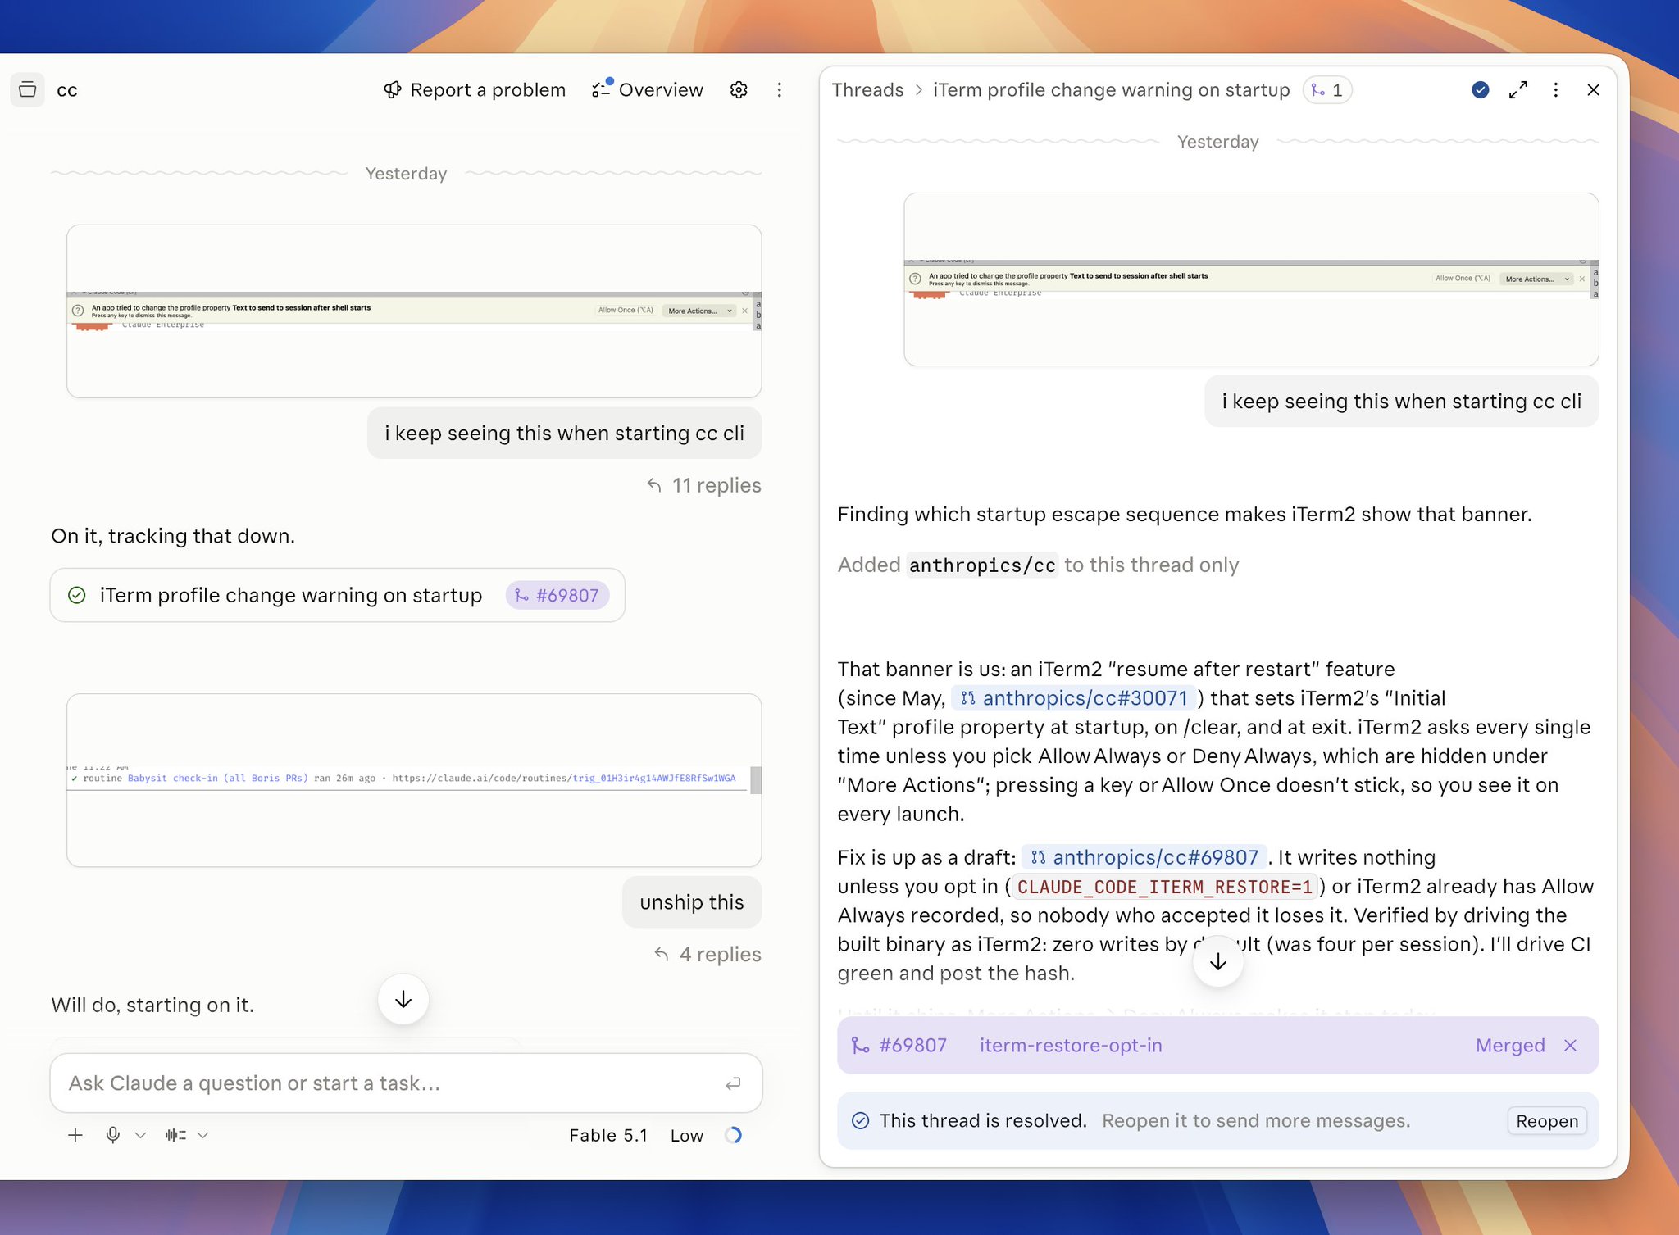Open the iTerm banner screenshot in thread panel
The height and width of the screenshot is (1235, 1679).
[x=1251, y=279]
